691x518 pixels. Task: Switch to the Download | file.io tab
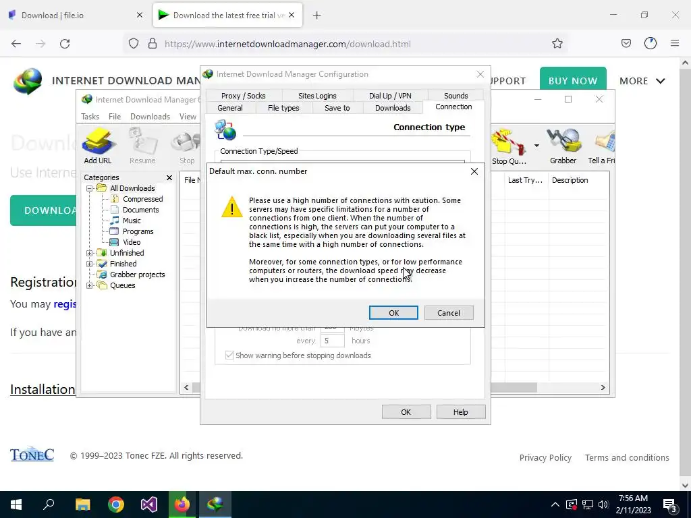tap(76, 16)
